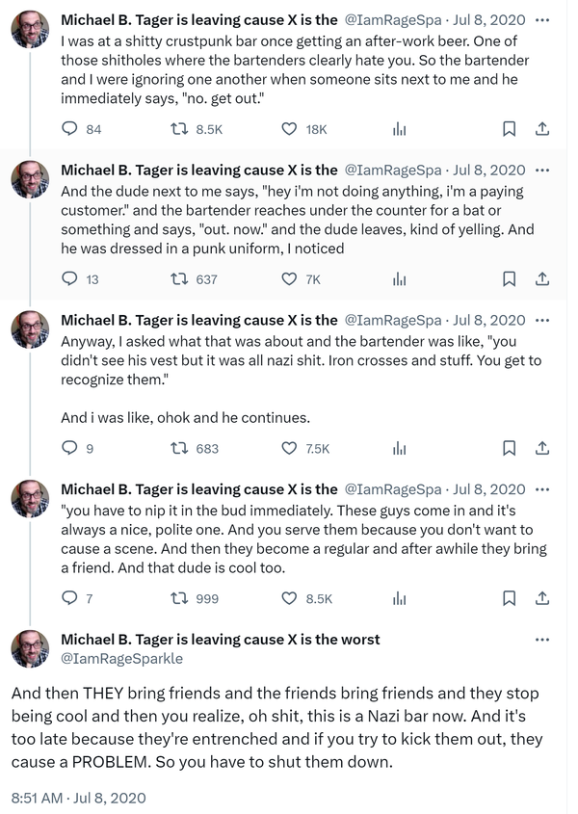Image resolution: width=578 pixels, height=814 pixels.
Task: Reply to the tweet with 84 replies
Action: click(69, 129)
